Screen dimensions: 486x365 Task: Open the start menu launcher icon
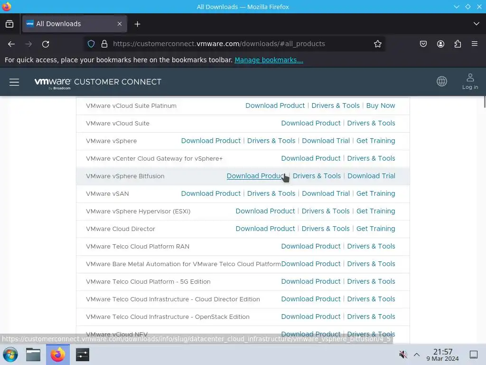(x=10, y=355)
